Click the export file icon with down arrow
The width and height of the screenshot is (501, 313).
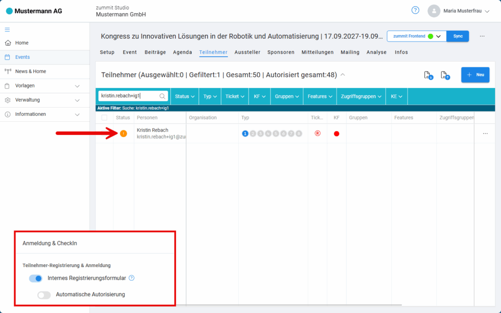(x=428, y=75)
